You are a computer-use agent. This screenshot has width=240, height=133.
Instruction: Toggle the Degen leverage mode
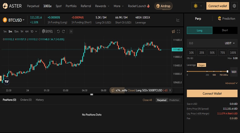pos(201,65)
